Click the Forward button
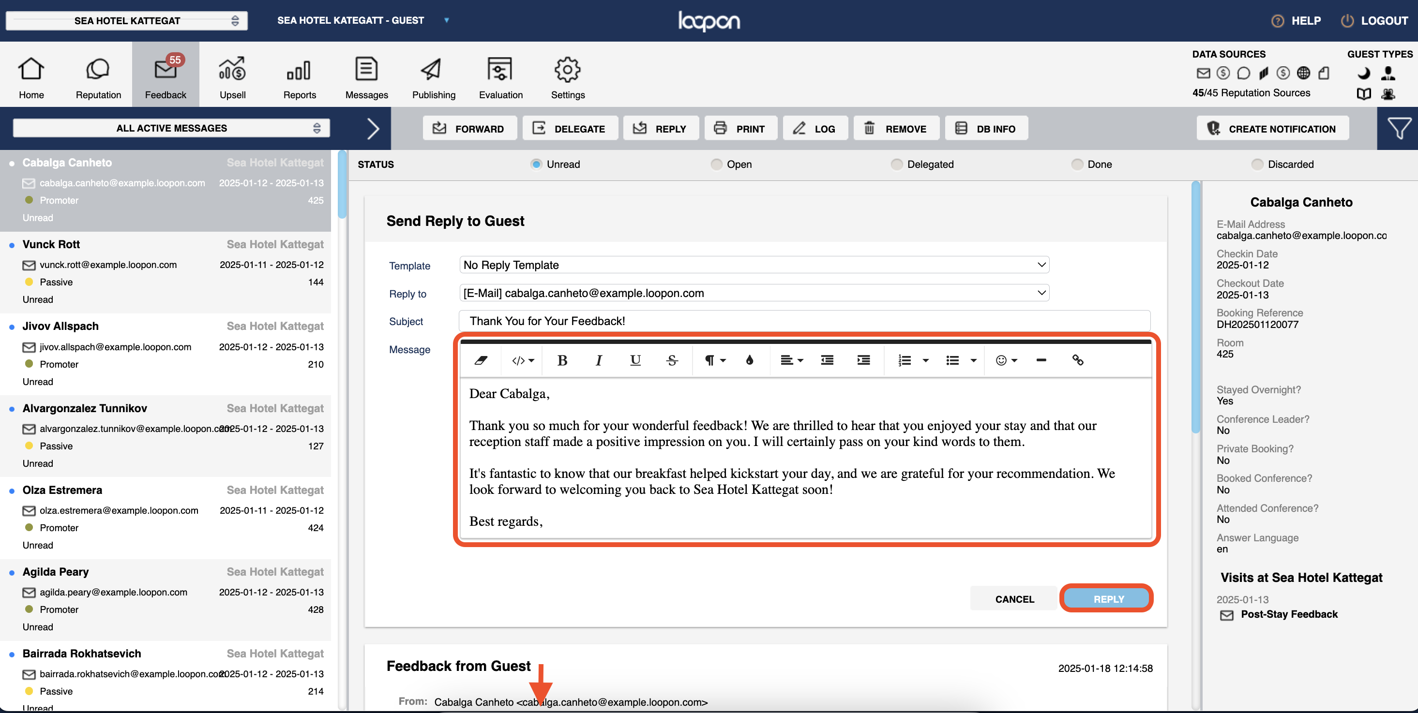 pyautogui.click(x=469, y=128)
